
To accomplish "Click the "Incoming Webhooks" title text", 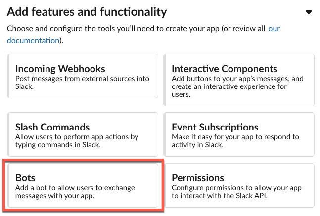I will click(x=60, y=69).
